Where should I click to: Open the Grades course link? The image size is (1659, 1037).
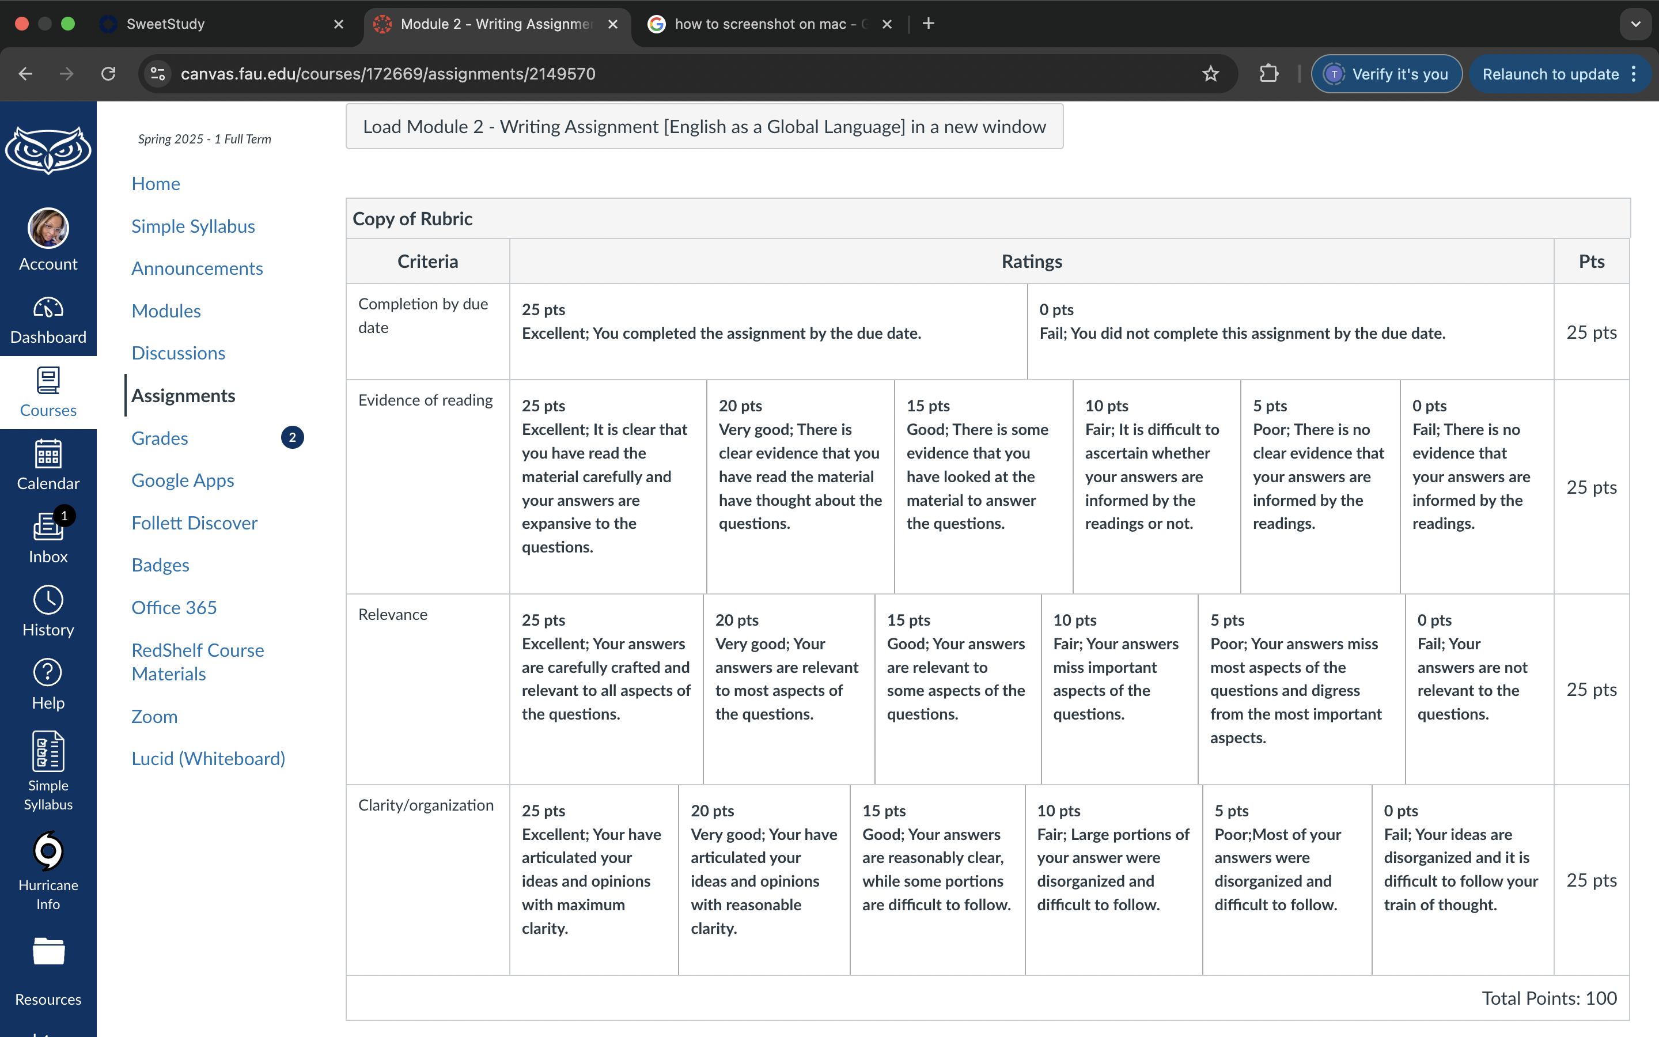click(x=160, y=438)
